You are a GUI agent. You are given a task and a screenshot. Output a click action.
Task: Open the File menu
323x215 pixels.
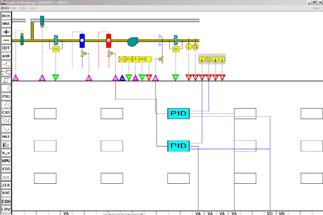click(13, 9)
